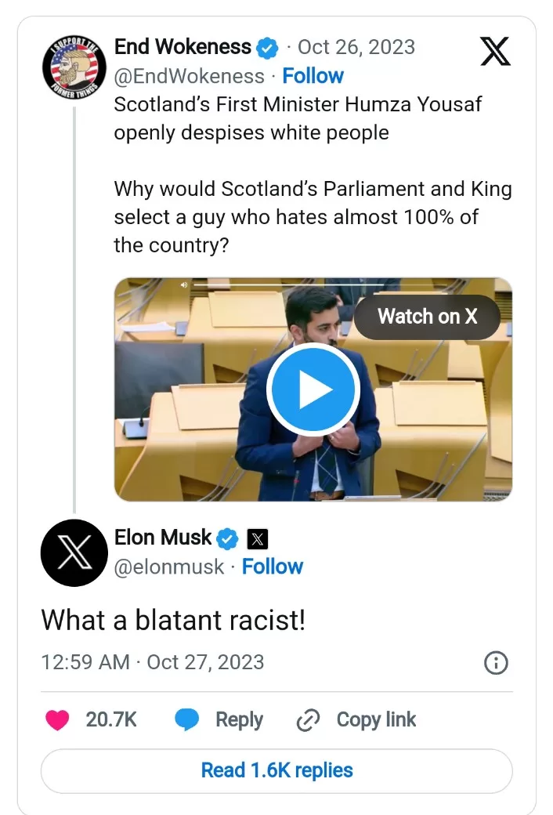Click the @EndWokeness handle
Screen dimensions: 553x815
[x=189, y=76]
